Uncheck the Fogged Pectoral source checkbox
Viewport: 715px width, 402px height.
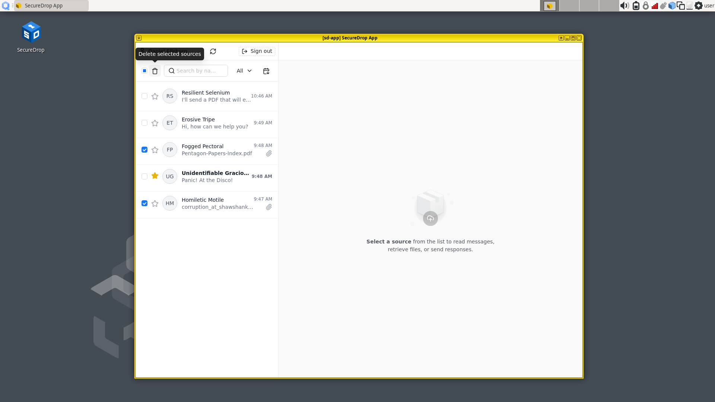[144, 150]
